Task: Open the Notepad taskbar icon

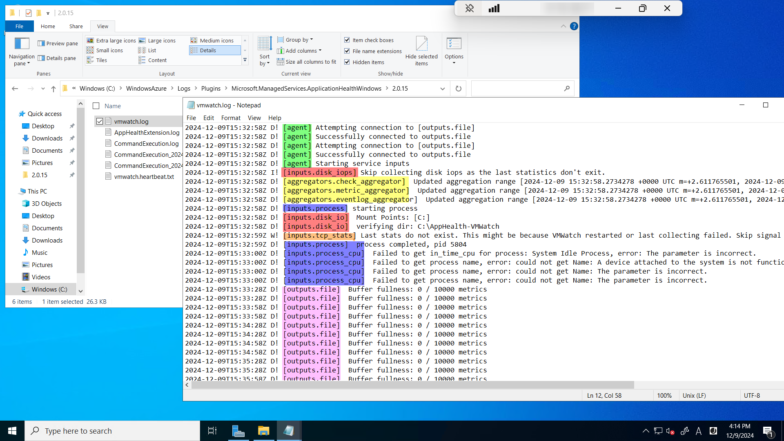Action: pos(289,431)
